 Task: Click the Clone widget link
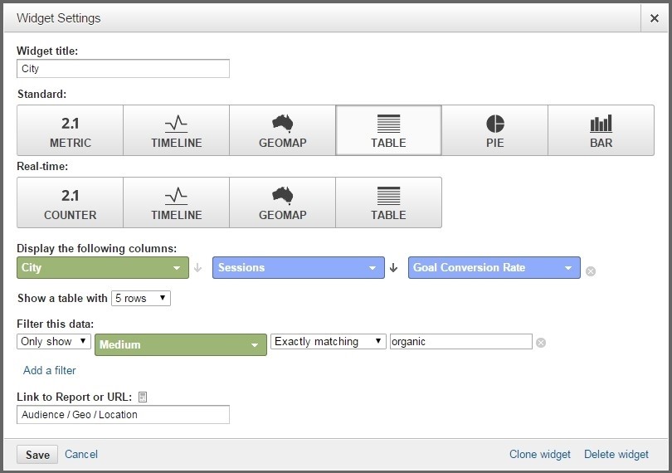pos(540,454)
